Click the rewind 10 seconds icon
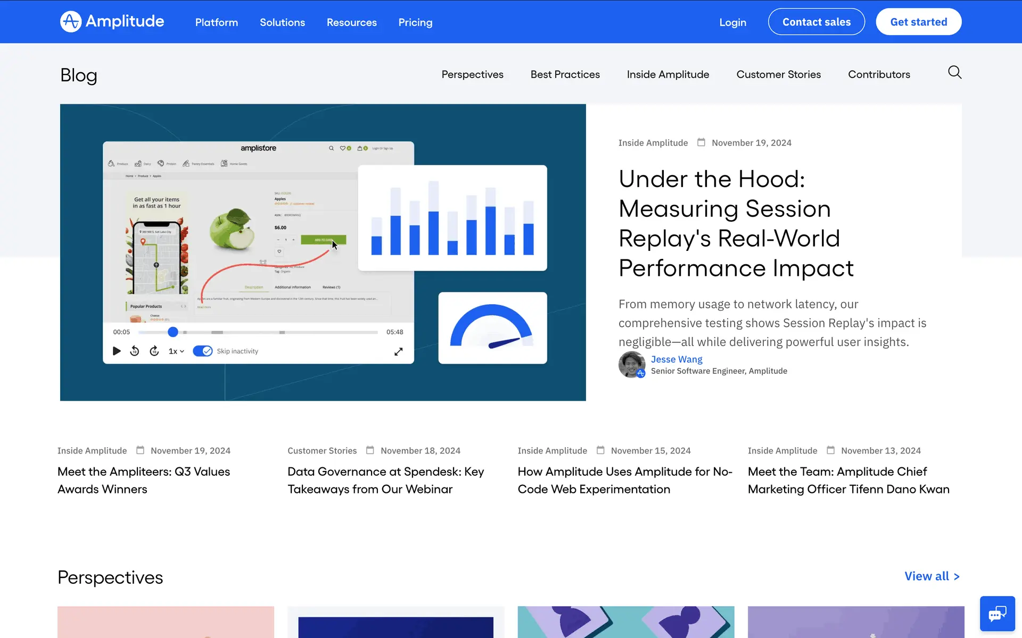 [x=135, y=351]
